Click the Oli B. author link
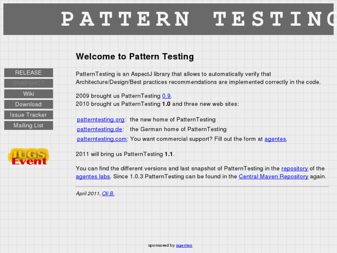The height and width of the screenshot is (253, 337). [x=108, y=194]
